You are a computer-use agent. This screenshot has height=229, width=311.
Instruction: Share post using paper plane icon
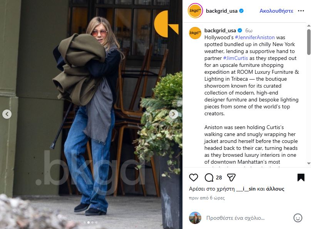point(231,178)
